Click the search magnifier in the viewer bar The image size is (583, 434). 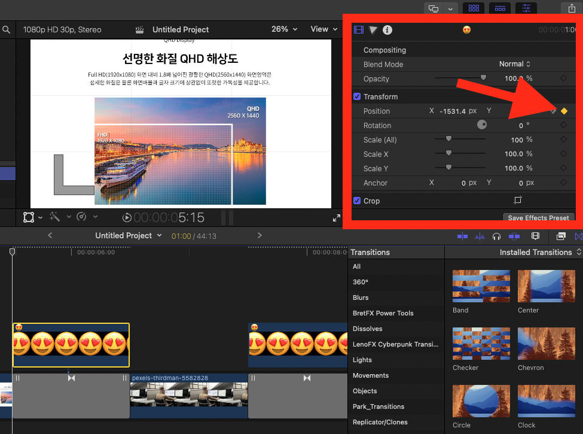pos(7,29)
